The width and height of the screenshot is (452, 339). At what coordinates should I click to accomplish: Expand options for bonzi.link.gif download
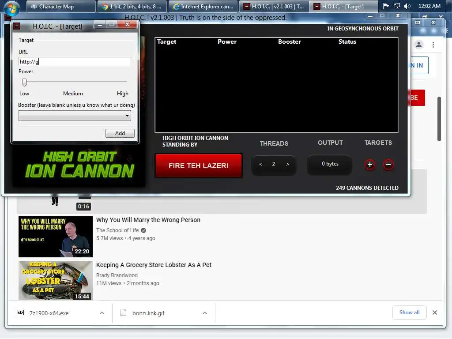click(x=205, y=313)
